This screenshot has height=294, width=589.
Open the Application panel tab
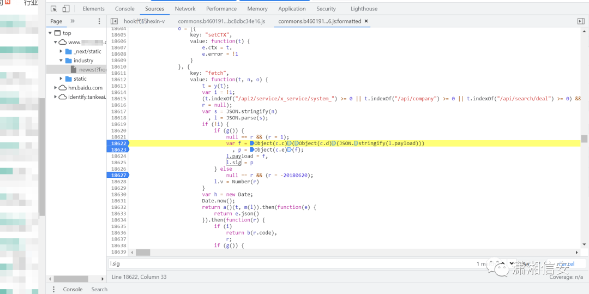coord(292,9)
